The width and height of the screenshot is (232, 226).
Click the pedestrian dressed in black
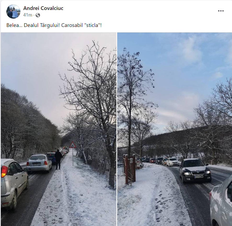[58, 159]
